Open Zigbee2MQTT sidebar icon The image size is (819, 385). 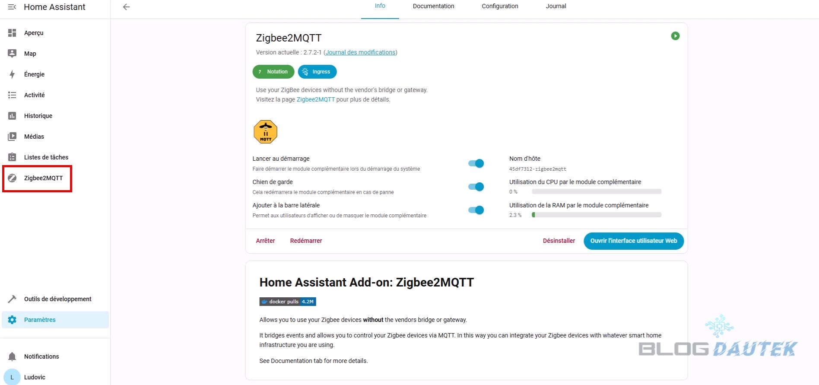[x=12, y=178]
